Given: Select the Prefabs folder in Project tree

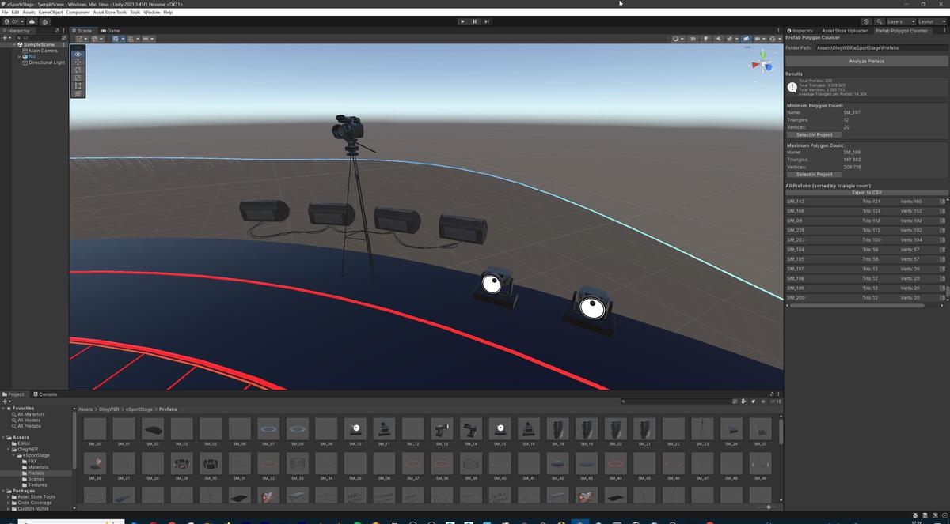Looking at the screenshot, I should pos(36,473).
